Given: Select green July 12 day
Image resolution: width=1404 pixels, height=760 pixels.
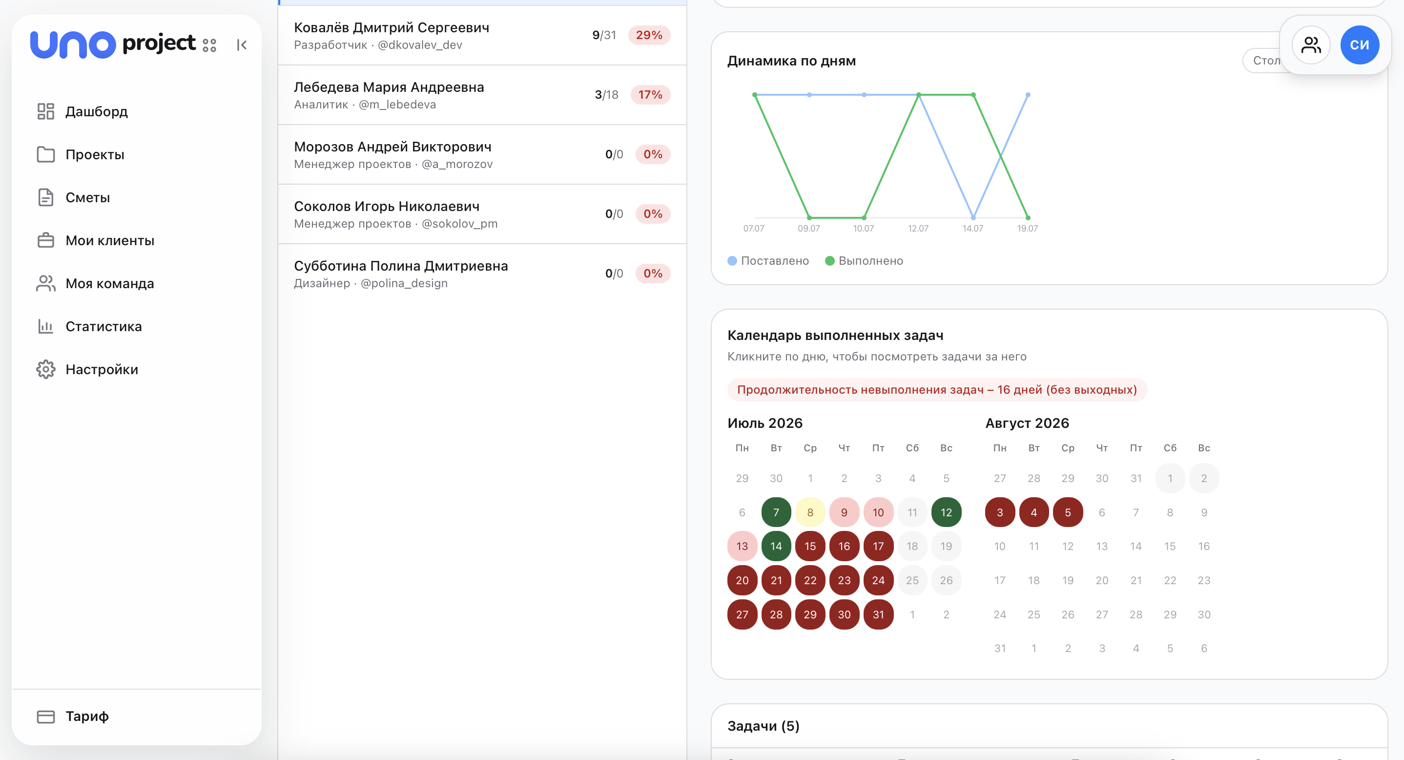Looking at the screenshot, I should point(946,512).
